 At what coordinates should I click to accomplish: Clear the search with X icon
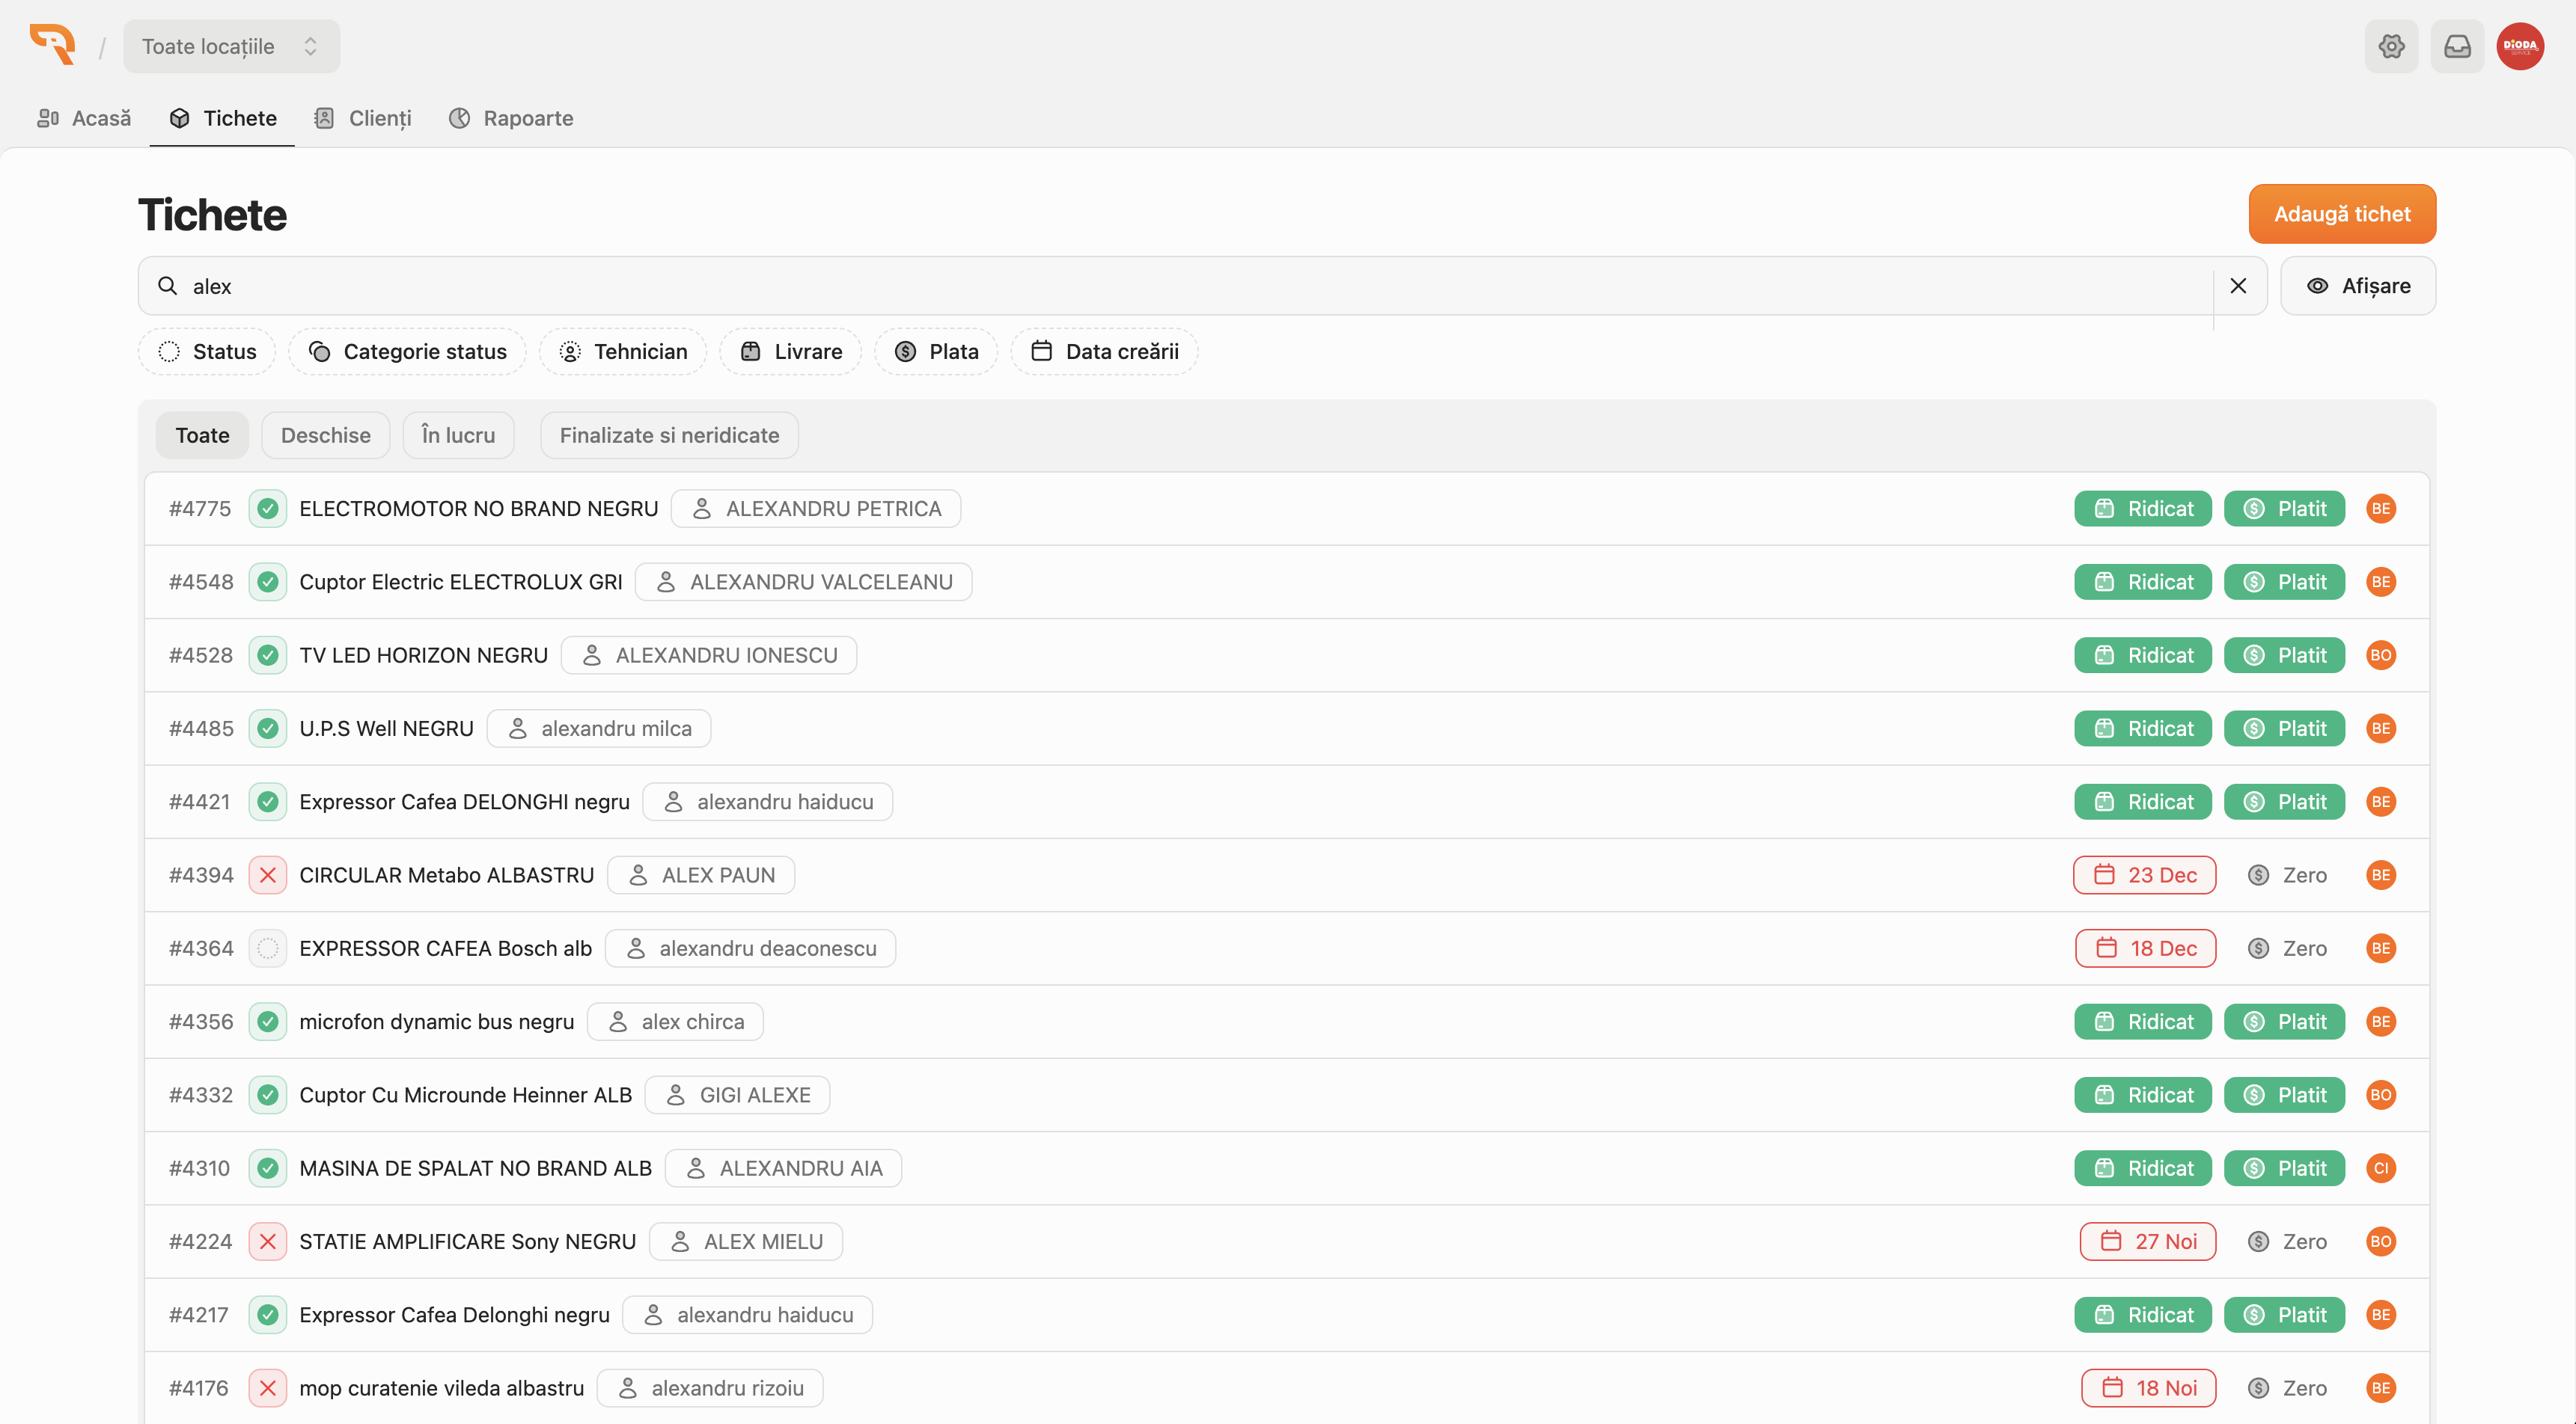click(x=2238, y=286)
